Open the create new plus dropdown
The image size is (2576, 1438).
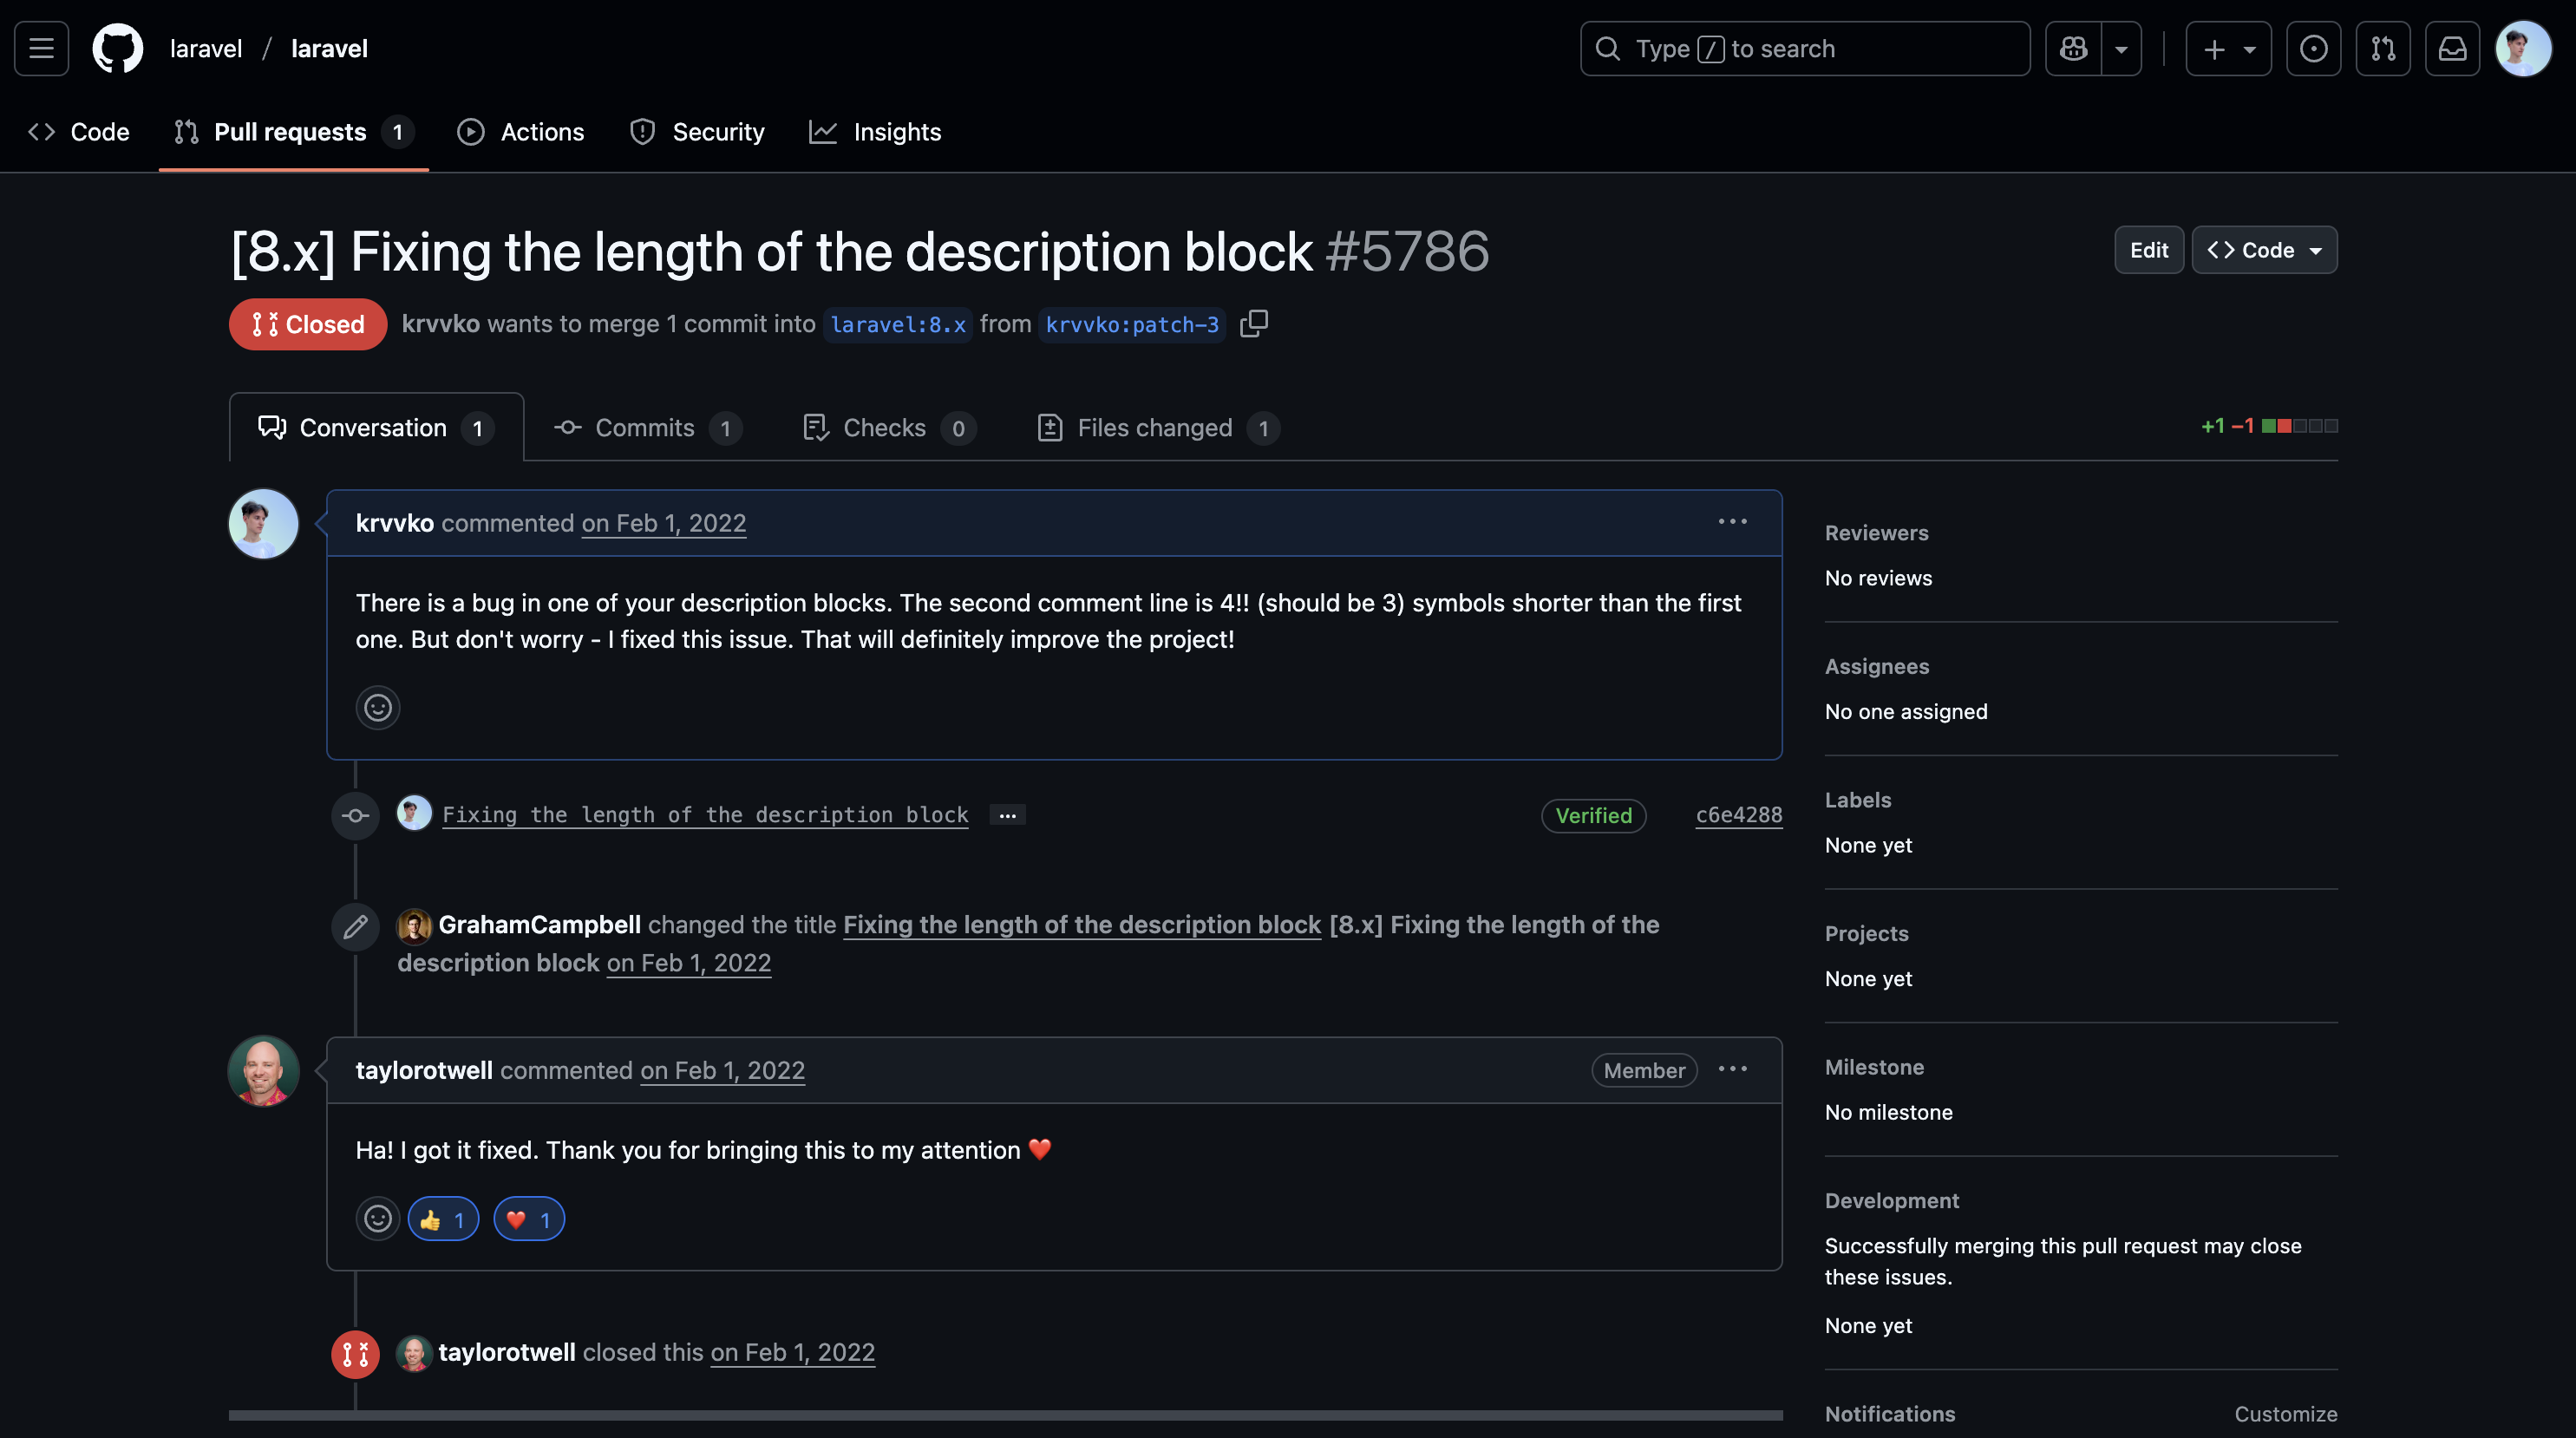[x=2228, y=48]
